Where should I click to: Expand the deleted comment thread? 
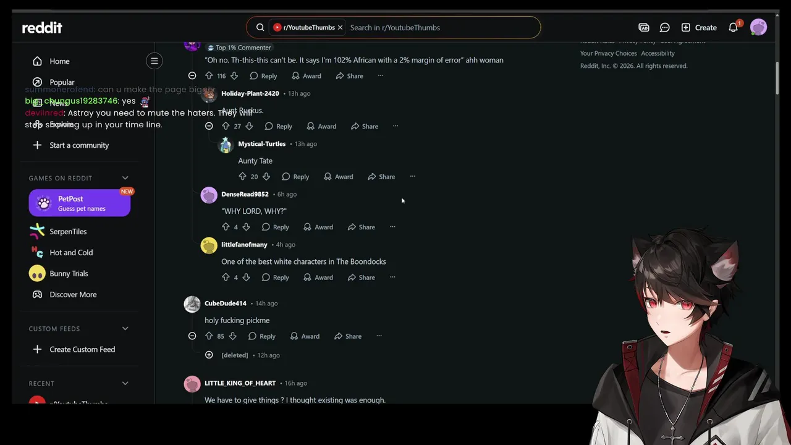click(209, 355)
